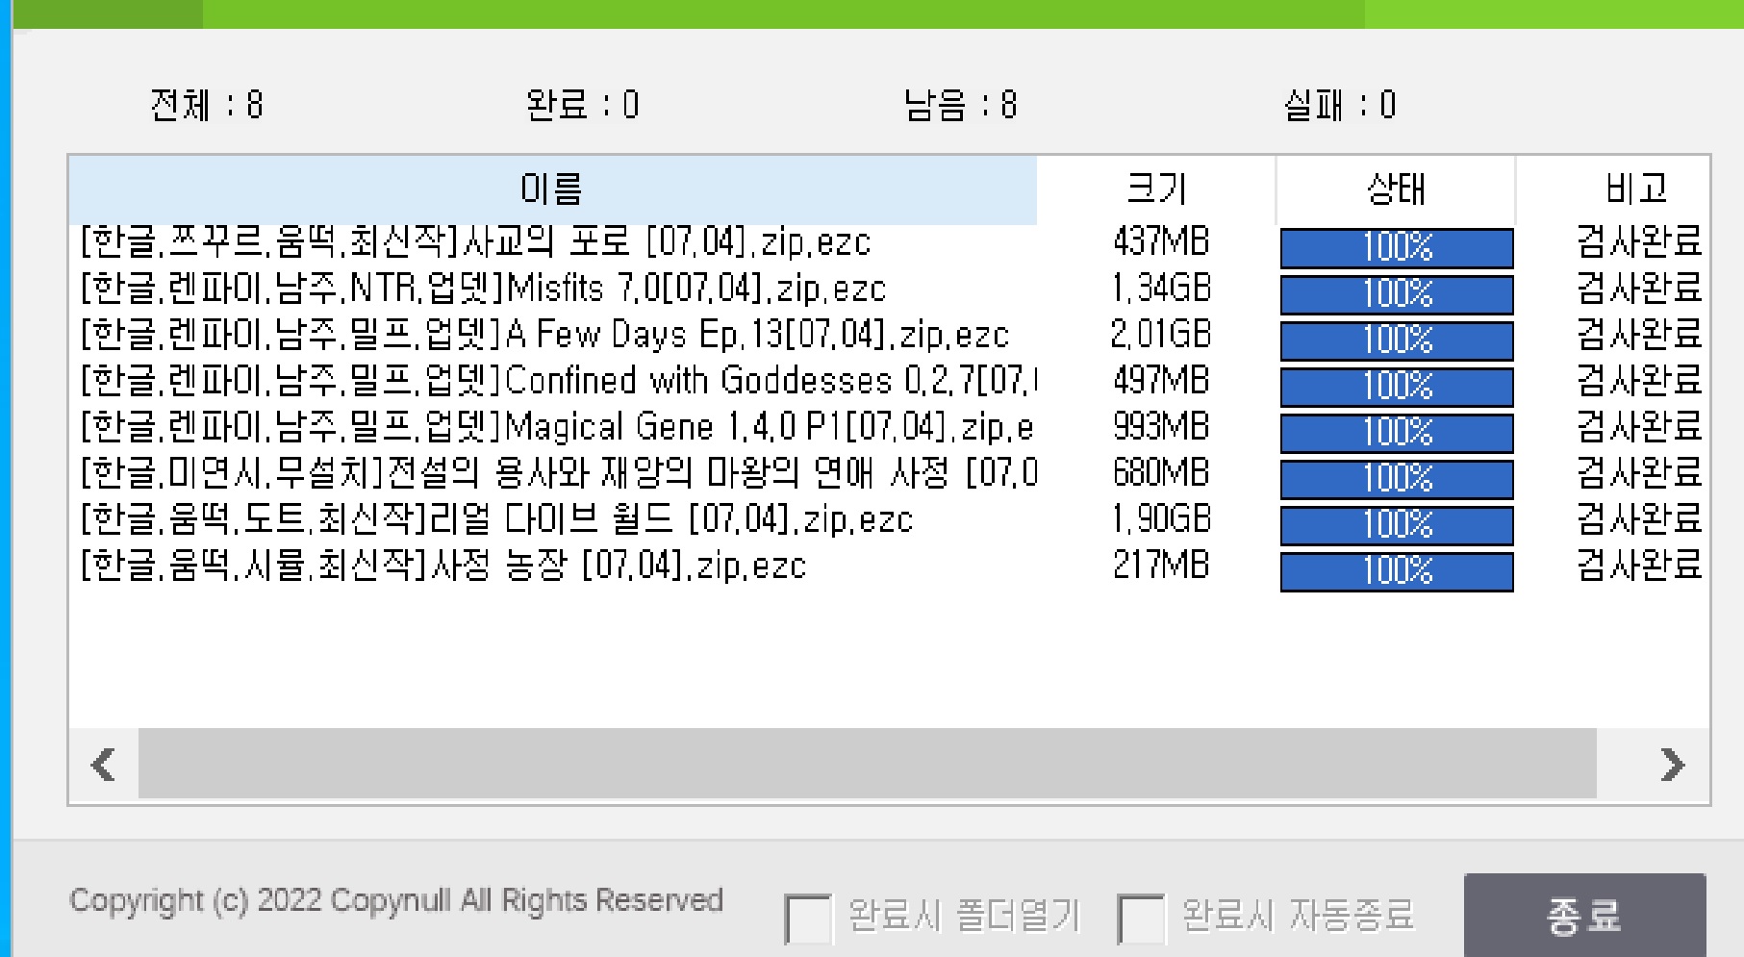
Task: Enable the 완료시 자동종료 checkbox
Action: [x=1141, y=919]
